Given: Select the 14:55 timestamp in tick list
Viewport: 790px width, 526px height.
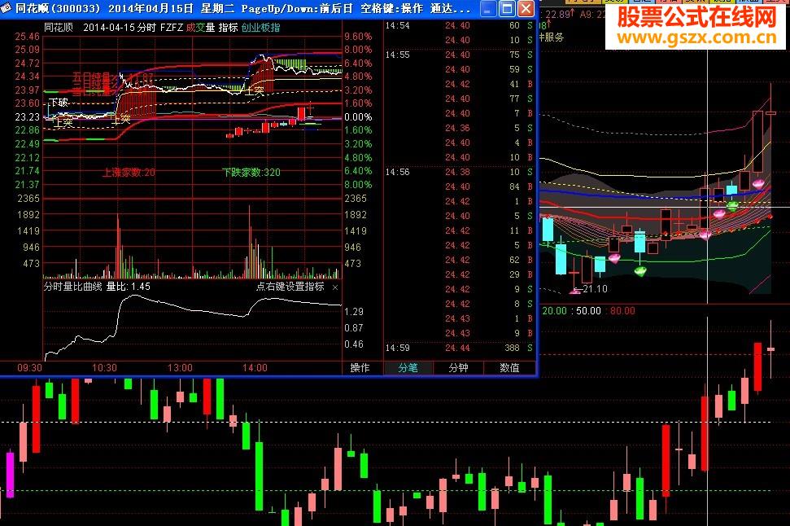Looking at the screenshot, I should coord(398,55).
